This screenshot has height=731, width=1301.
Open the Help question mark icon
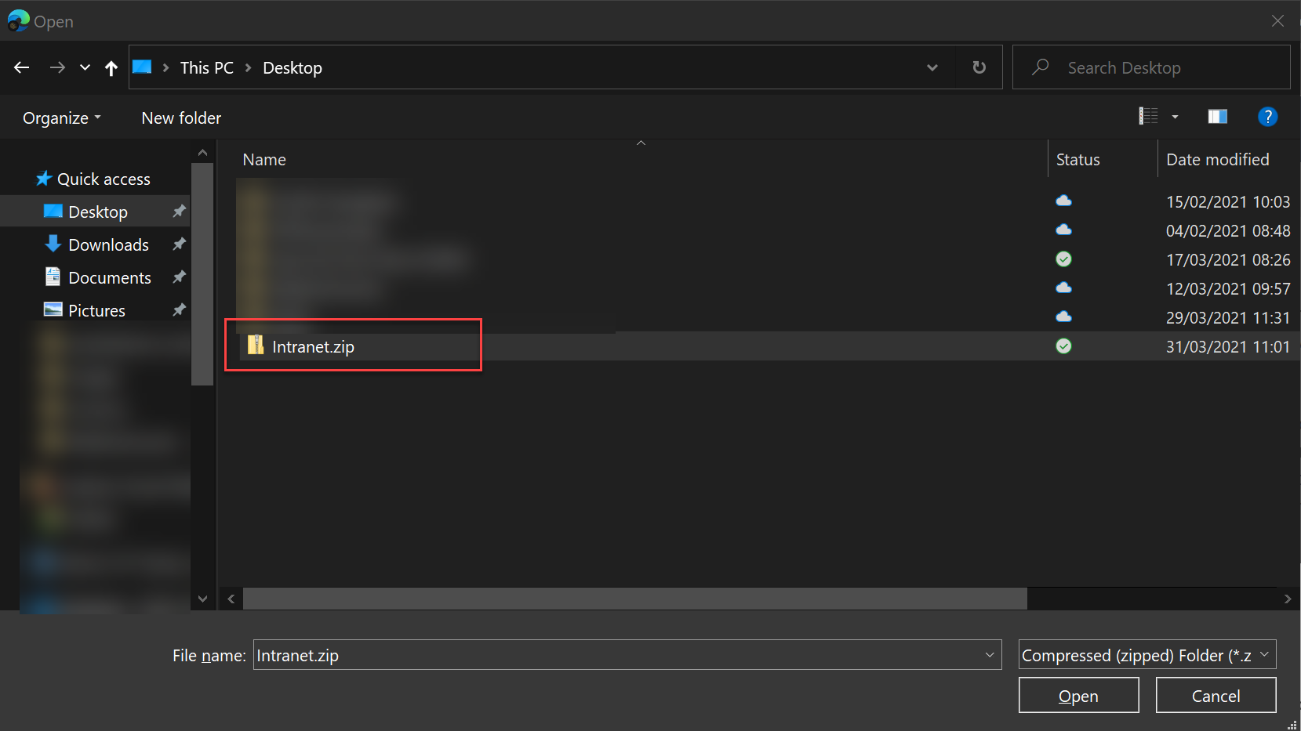tap(1267, 117)
